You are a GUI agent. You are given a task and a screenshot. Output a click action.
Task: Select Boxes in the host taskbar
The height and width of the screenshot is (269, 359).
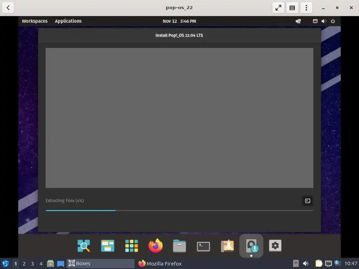(x=101, y=263)
